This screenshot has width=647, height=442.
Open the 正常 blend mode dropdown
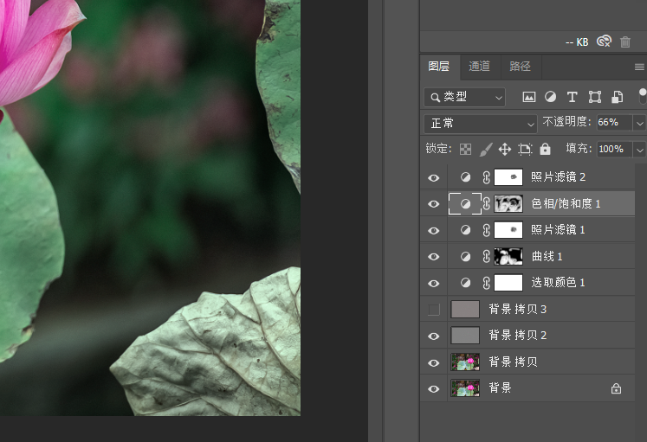[x=481, y=124]
